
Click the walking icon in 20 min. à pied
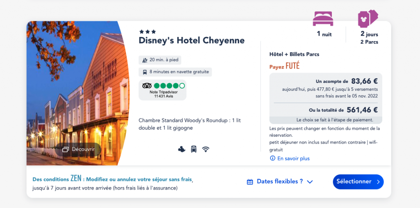pos(145,60)
